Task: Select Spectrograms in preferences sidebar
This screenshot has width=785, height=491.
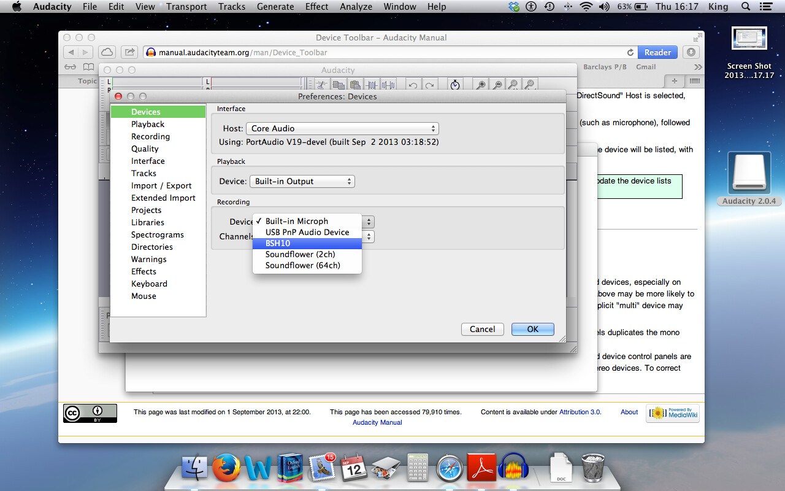Action: [x=158, y=234]
